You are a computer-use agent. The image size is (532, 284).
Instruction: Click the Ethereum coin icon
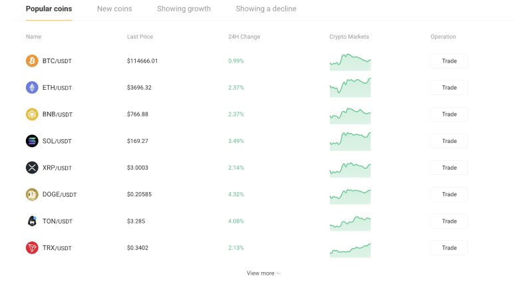pyautogui.click(x=32, y=88)
